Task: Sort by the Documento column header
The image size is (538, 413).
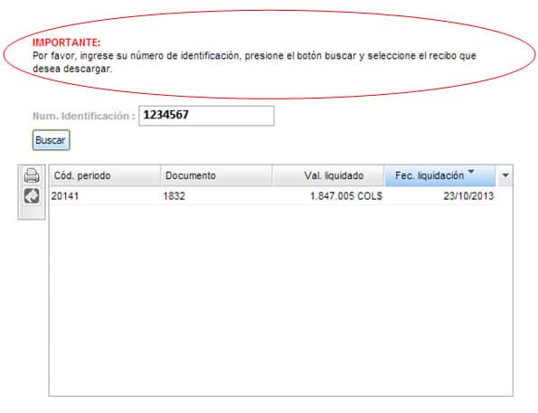Action: (x=216, y=175)
